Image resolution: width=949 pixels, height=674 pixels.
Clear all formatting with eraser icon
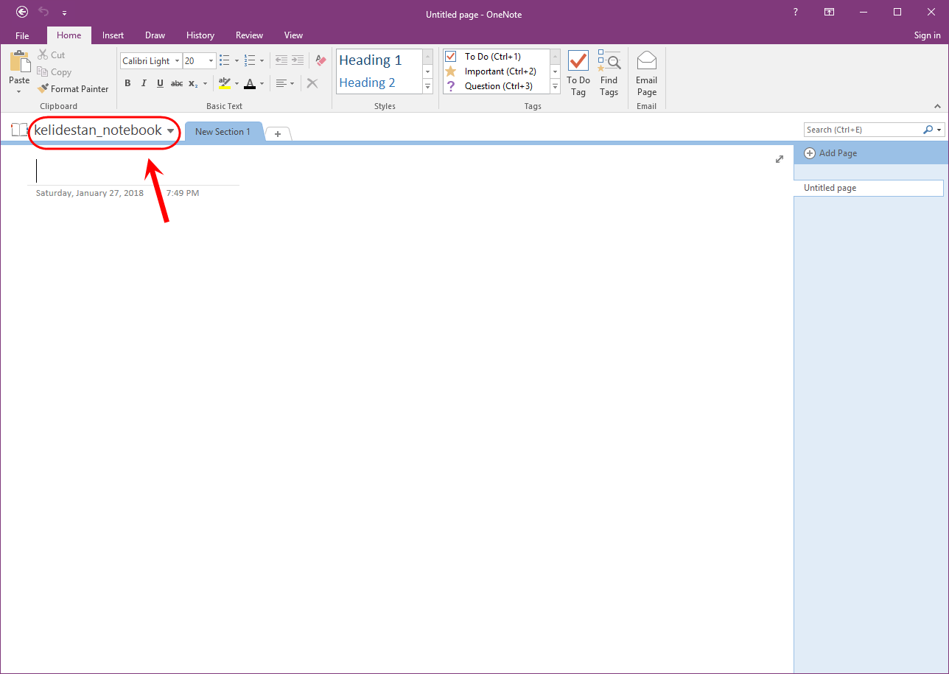tap(321, 61)
